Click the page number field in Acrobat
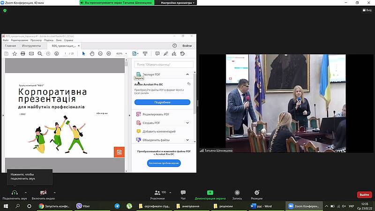 (65, 53)
